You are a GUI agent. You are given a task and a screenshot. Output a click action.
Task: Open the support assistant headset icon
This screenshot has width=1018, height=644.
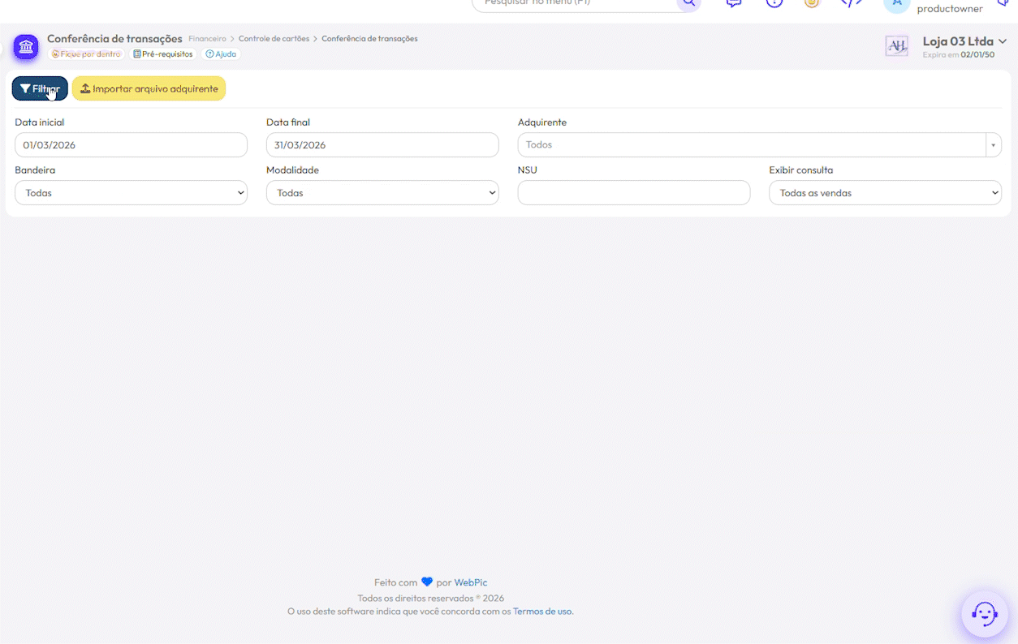pos(984,614)
